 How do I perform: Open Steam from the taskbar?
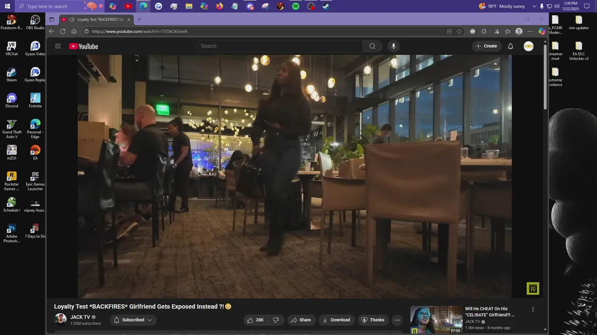point(326,6)
